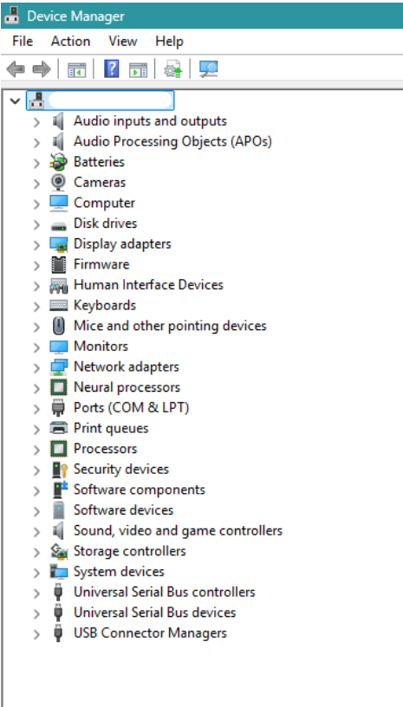This screenshot has height=707, width=403.
Task: Open the blue Help question-mark icon
Action: [x=111, y=69]
